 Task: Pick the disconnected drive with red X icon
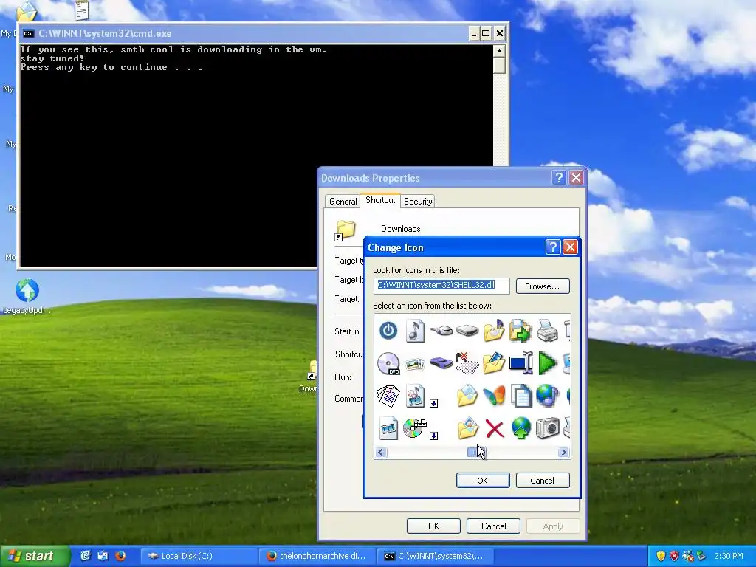tap(467, 363)
